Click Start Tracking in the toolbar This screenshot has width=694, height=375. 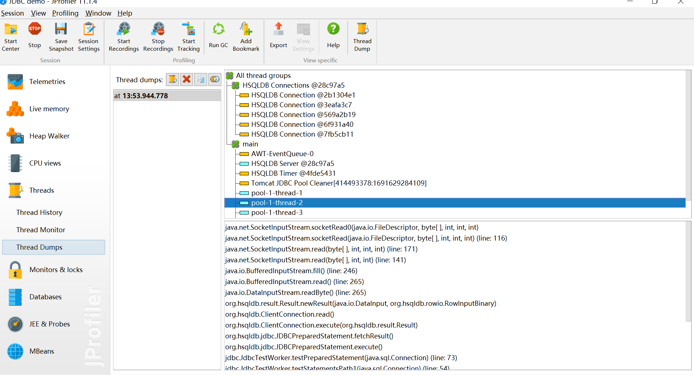188,36
